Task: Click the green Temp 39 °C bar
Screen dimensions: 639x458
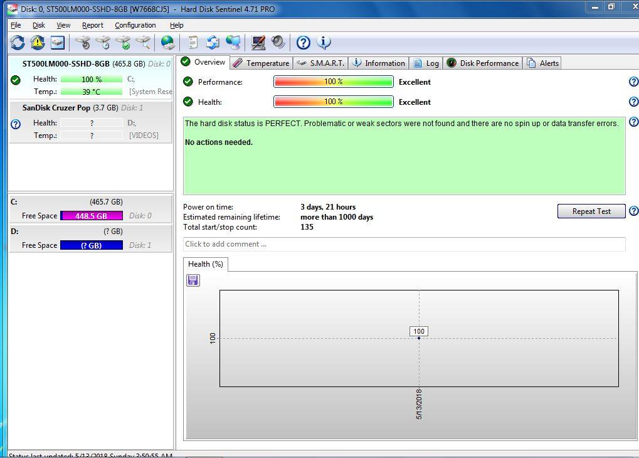Action: click(92, 92)
